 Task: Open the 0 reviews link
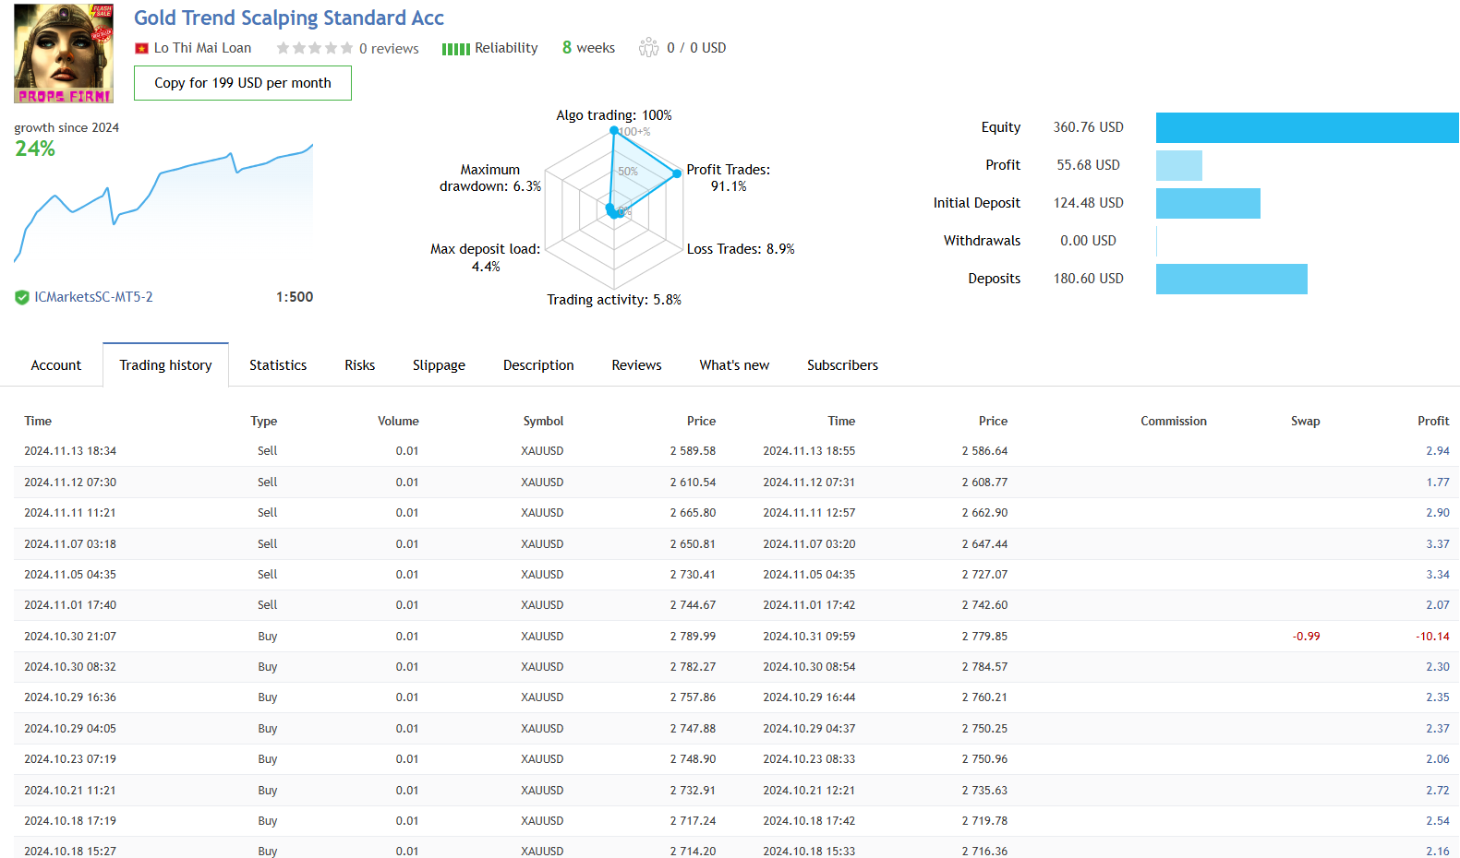click(389, 49)
